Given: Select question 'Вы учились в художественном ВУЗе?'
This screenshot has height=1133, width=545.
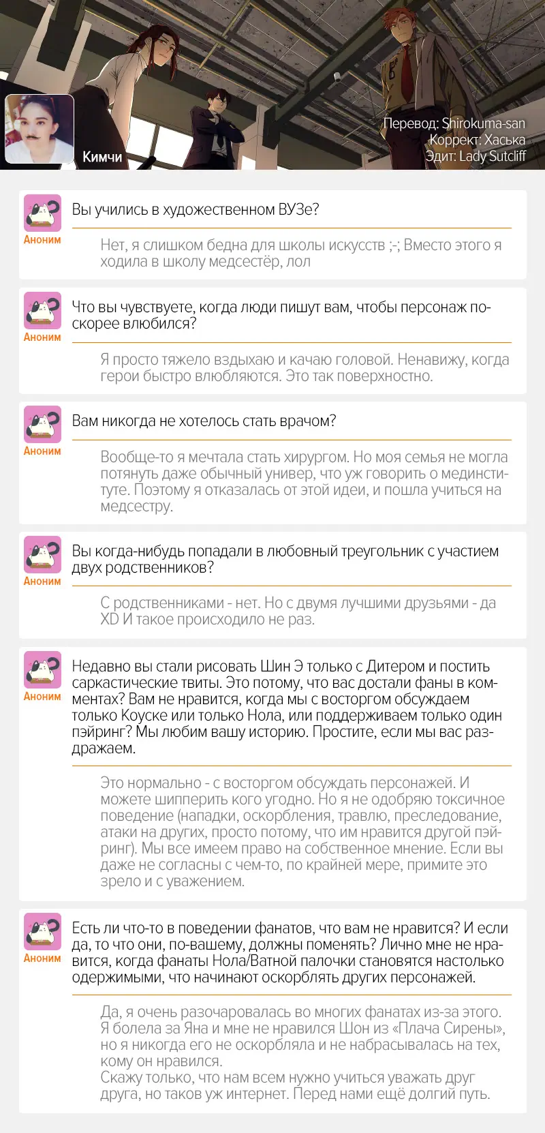Looking at the screenshot, I should 196,209.
